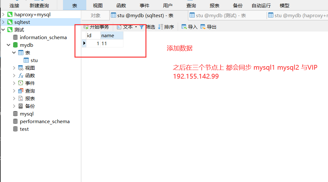Click the row indicator arrow

[84, 43]
